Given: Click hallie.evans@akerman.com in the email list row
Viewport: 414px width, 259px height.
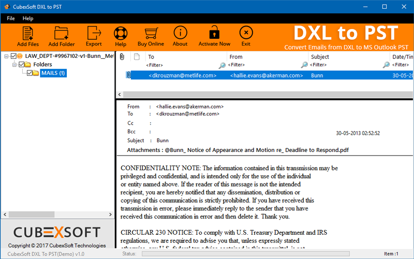Looking at the screenshot, I should [267, 75].
